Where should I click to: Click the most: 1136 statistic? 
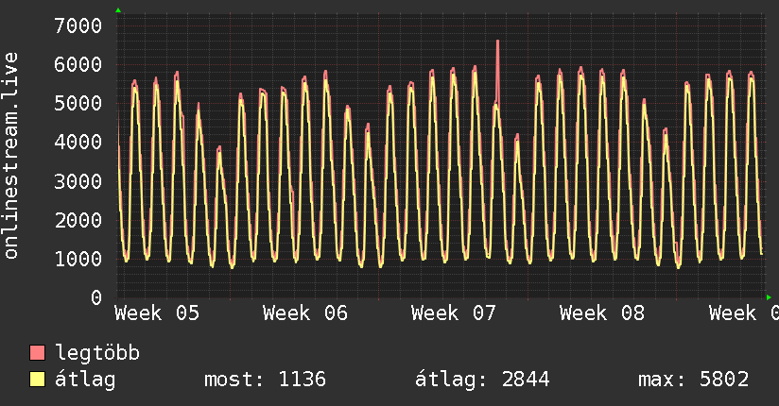(x=265, y=381)
